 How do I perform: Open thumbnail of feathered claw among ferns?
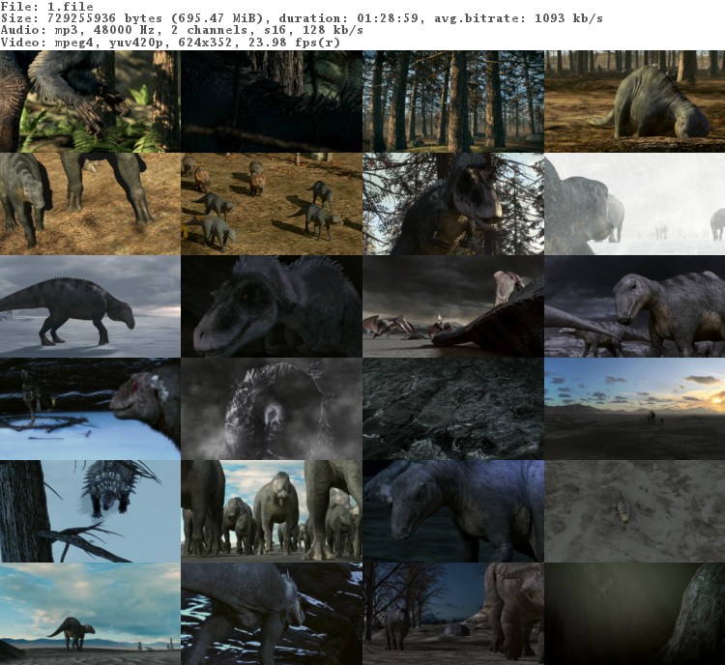pyautogui.click(x=90, y=101)
